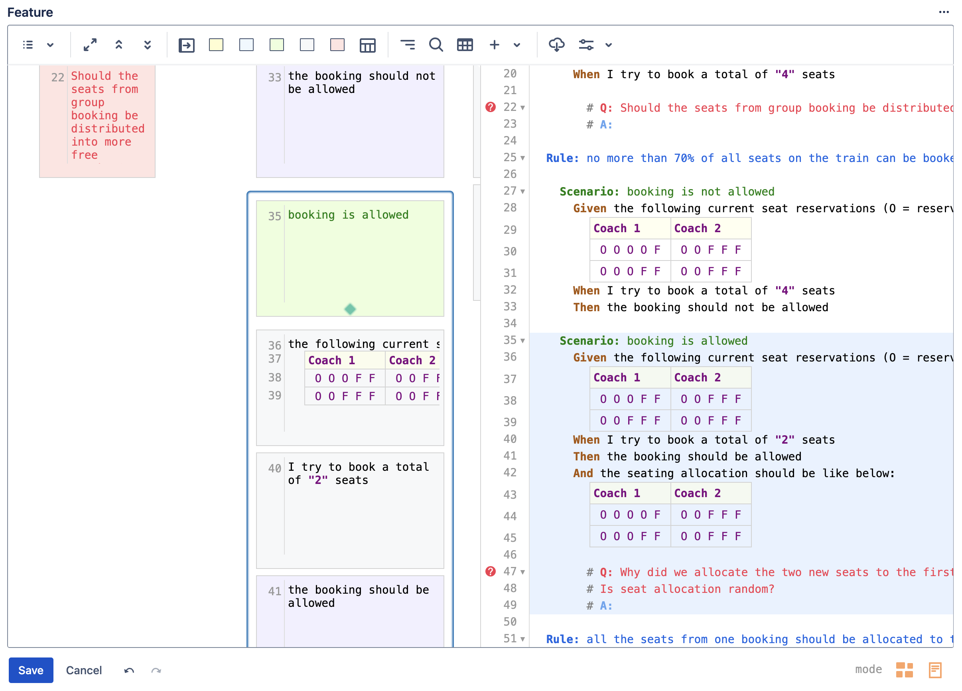Click the 'Rule: no more than 70%' line
Viewport: 962px width, 691px height.
click(x=749, y=158)
